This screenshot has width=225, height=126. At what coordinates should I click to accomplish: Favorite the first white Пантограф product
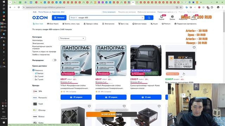tap(89, 48)
